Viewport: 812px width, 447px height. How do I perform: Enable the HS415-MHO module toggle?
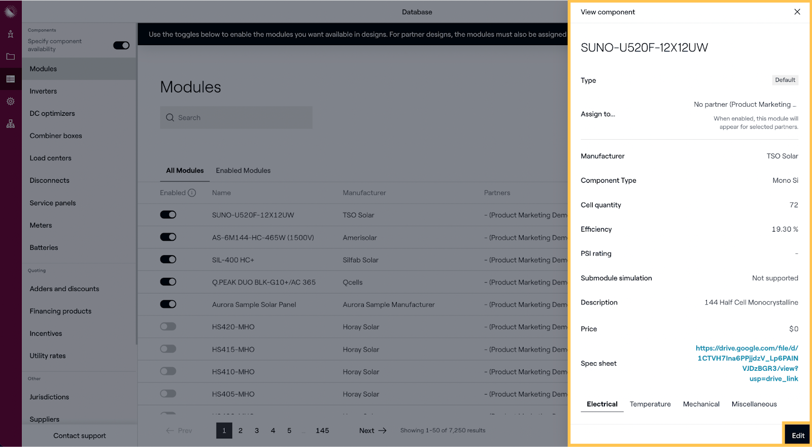[x=168, y=348]
